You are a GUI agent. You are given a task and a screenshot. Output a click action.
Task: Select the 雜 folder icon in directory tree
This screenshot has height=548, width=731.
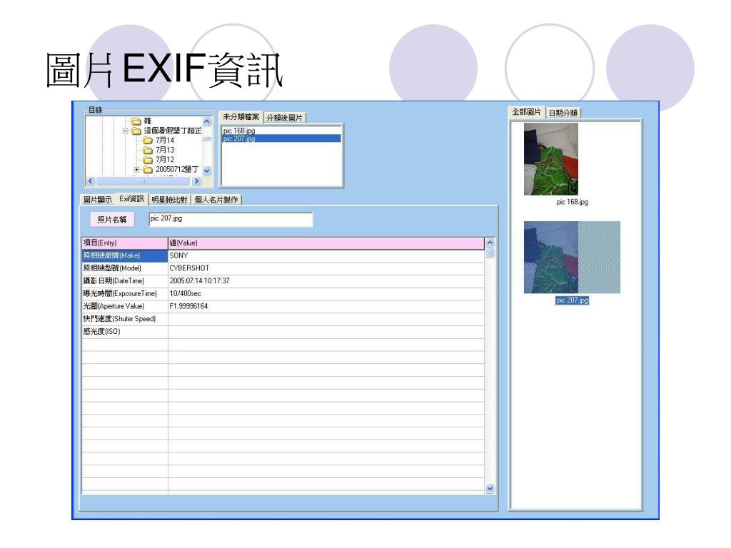(x=136, y=121)
